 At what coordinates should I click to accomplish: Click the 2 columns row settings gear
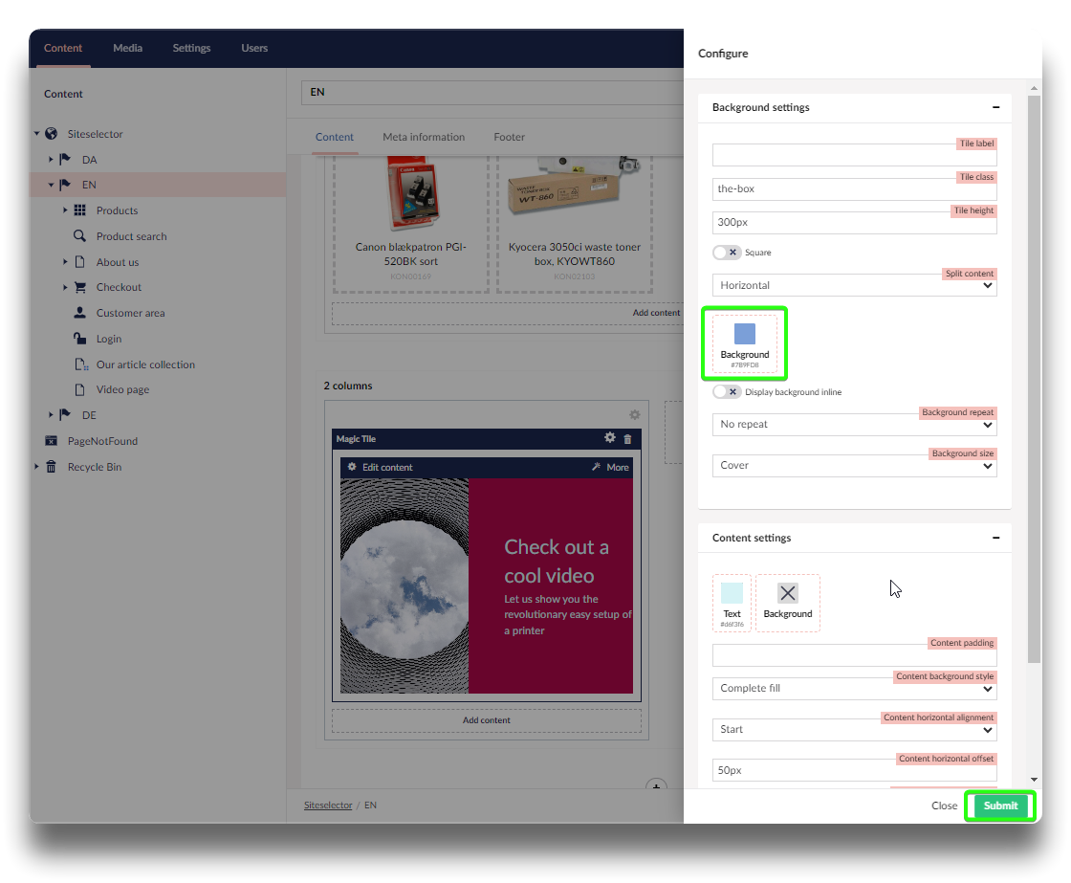click(x=634, y=415)
